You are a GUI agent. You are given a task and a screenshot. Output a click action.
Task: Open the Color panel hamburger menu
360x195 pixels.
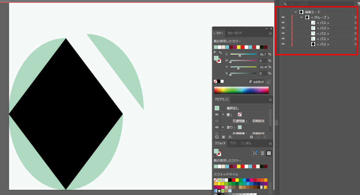(270, 33)
